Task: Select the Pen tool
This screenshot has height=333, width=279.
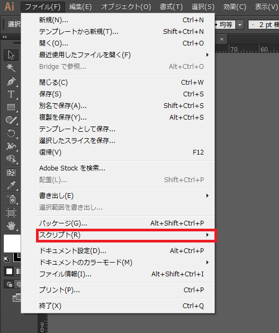Action: tap(11, 81)
